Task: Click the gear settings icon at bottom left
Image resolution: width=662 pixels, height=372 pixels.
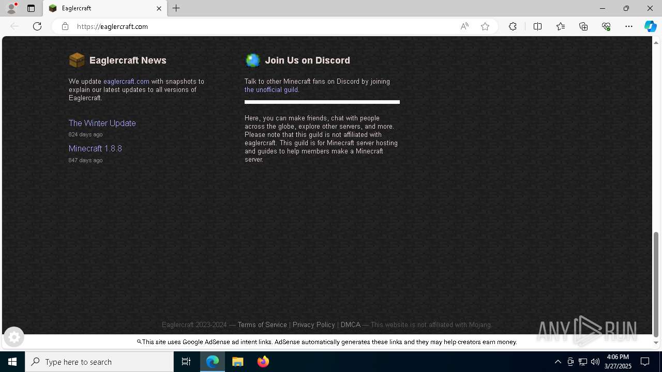Action: pos(14,337)
